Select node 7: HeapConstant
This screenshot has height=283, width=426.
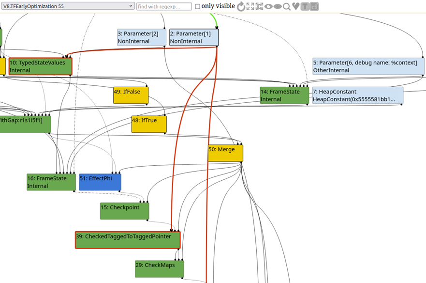click(358, 95)
